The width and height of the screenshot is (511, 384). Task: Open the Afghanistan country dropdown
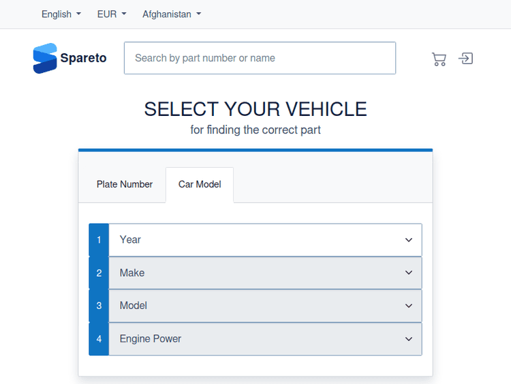point(172,14)
